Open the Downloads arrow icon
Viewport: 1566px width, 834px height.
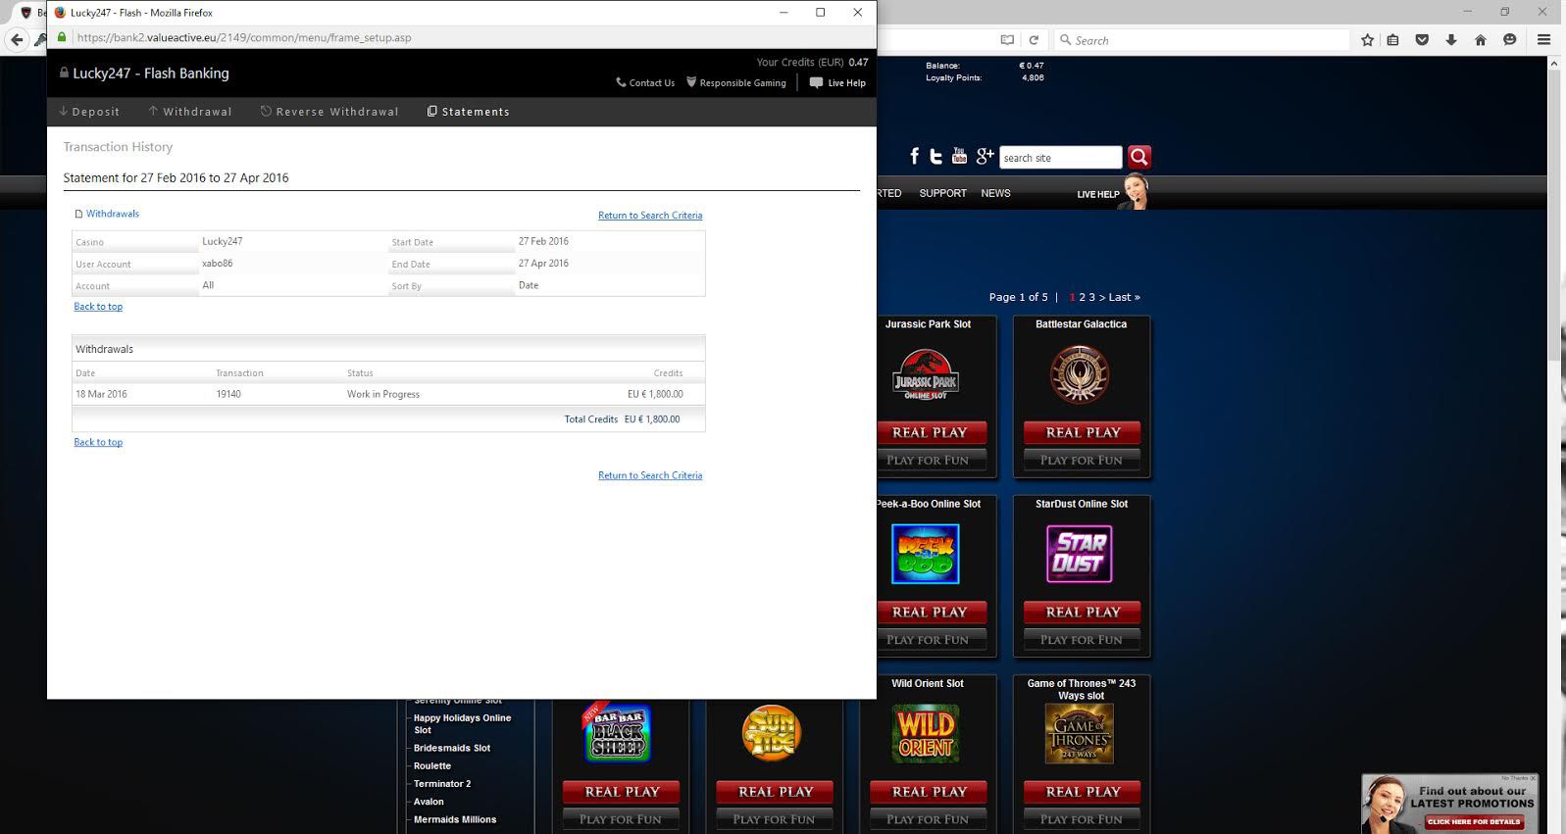pyautogui.click(x=1451, y=40)
